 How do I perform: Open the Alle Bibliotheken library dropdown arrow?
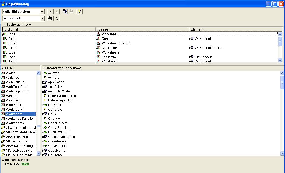click(42, 12)
